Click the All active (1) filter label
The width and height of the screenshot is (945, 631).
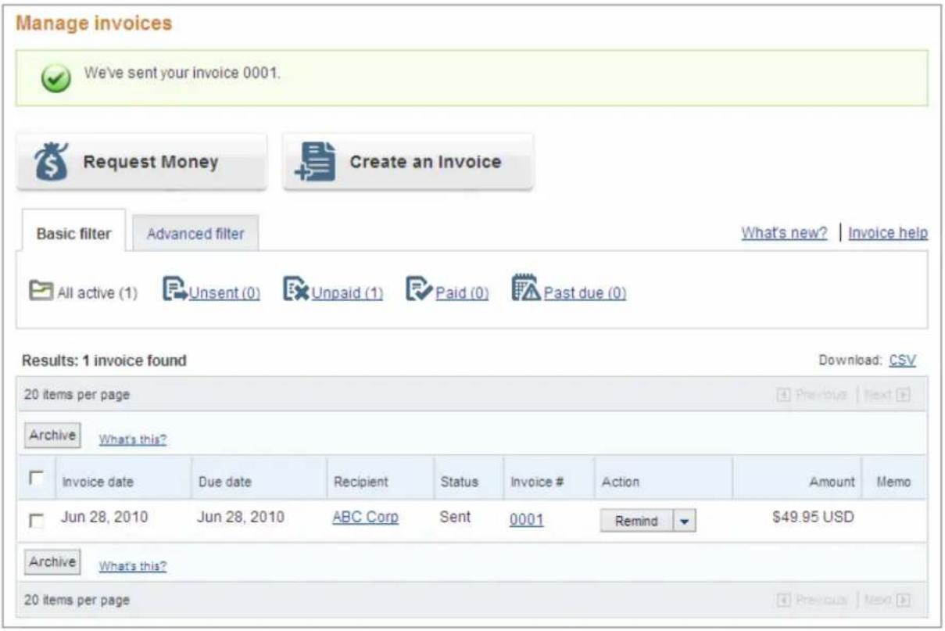pos(97,294)
